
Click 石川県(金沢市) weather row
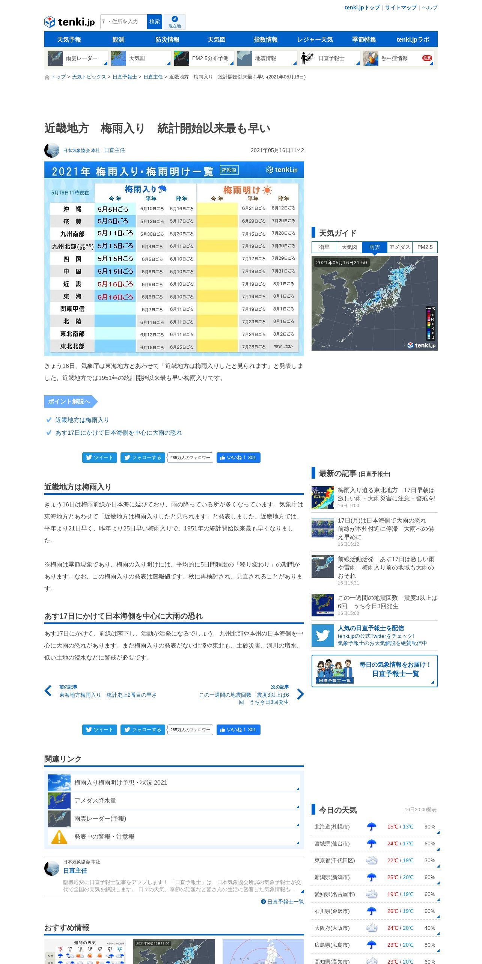click(x=375, y=911)
